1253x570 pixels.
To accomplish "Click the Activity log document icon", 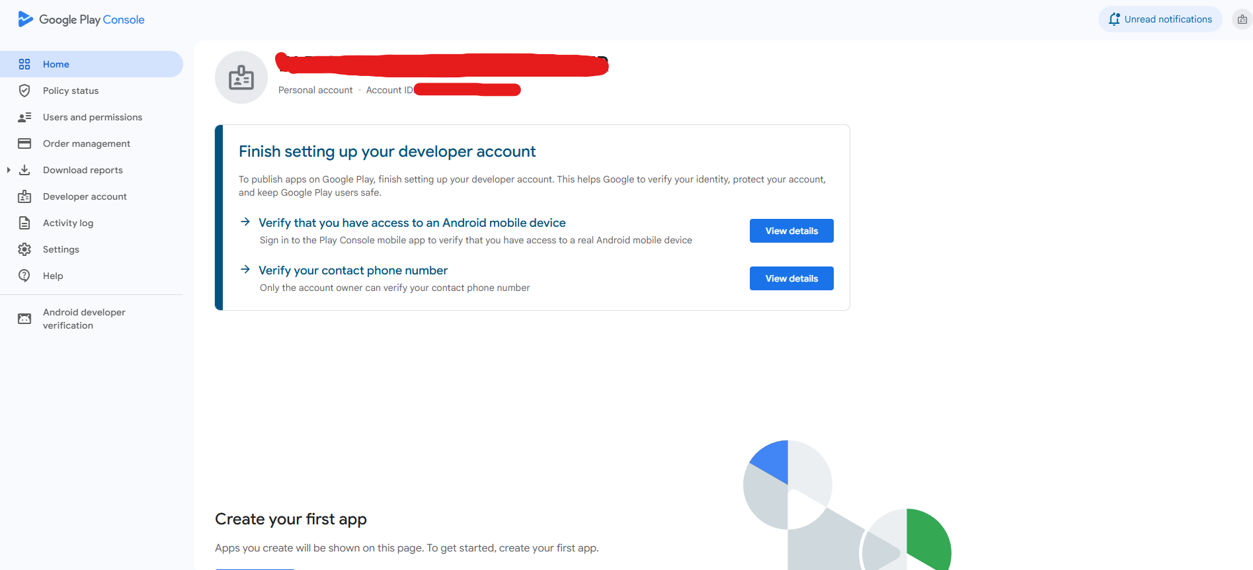I will pyautogui.click(x=24, y=223).
